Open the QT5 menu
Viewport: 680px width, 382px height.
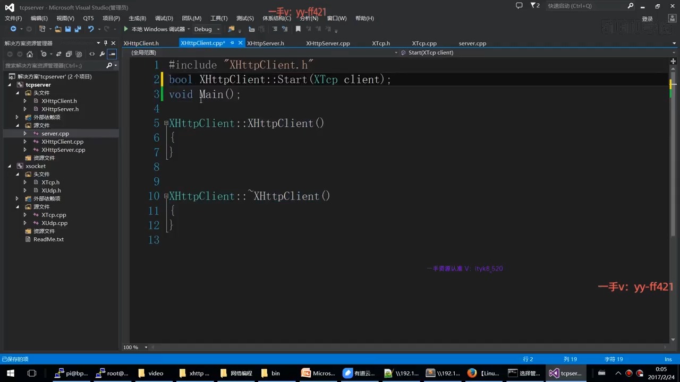(88, 18)
